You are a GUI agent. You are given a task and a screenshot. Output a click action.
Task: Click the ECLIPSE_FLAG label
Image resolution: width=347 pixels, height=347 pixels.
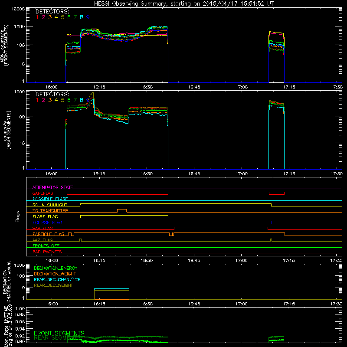click(x=47, y=223)
